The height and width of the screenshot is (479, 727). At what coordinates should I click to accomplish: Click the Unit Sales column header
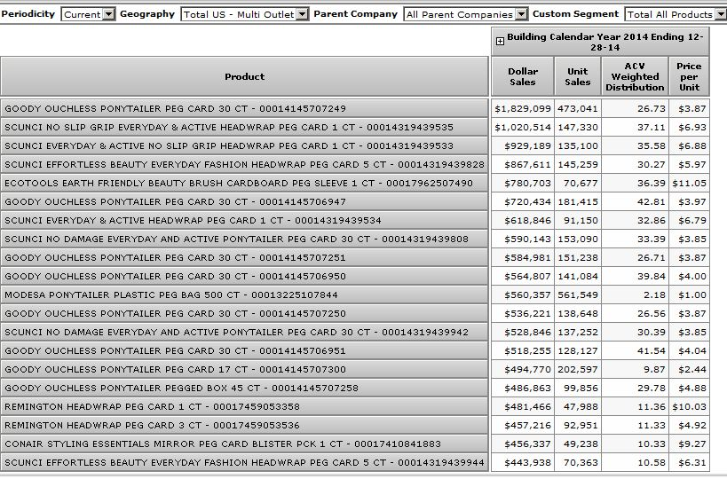pyautogui.click(x=577, y=76)
